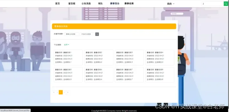Click the 下拉搜索 label
The height and width of the screenshot is (112, 229).
click(x=58, y=45)
